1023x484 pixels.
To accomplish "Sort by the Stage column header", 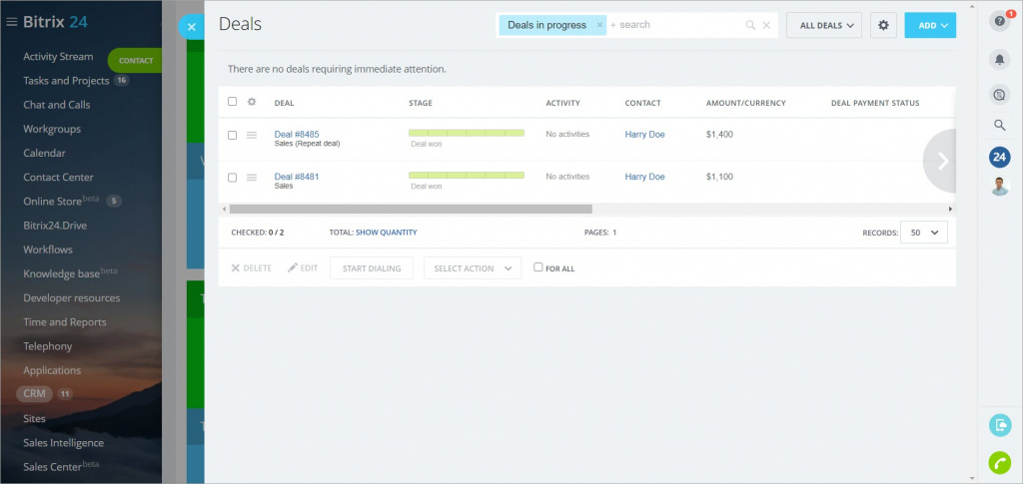I will pyautogui.click(x=421, y=103).
